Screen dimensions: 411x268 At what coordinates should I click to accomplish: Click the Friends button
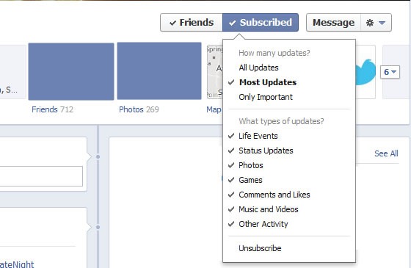[192, 23]
